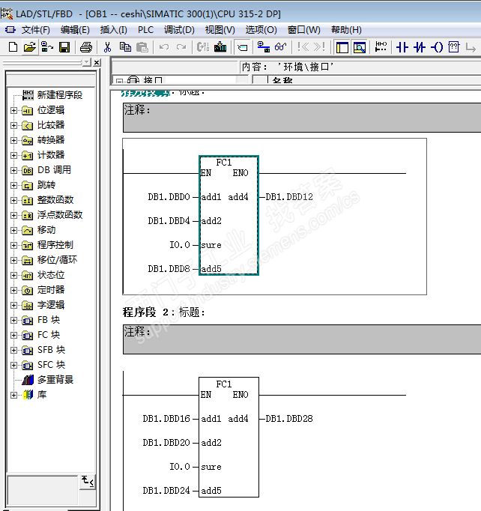Toggle the Overviews pane icon

[342, 48]
